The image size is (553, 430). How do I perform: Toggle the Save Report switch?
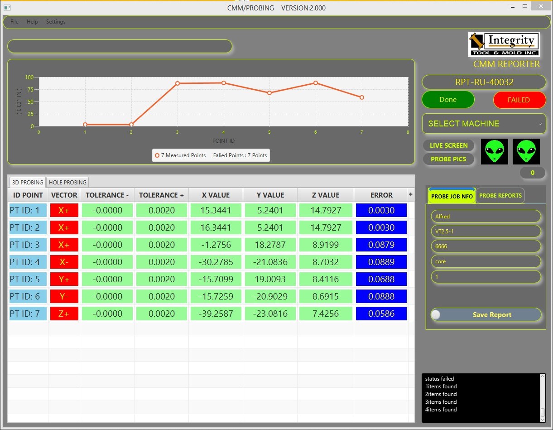click(486, 314)
